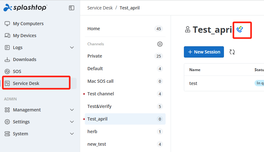Select the Default channel

[125, 69]
